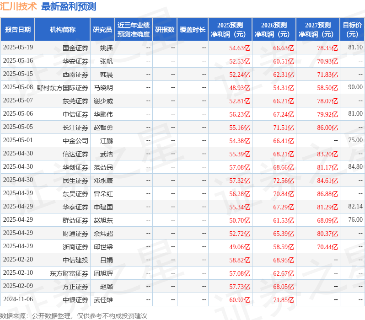Select institution 中信证券
The width and height of the screenshot is (365, 320).
click(x=75, y=114)
